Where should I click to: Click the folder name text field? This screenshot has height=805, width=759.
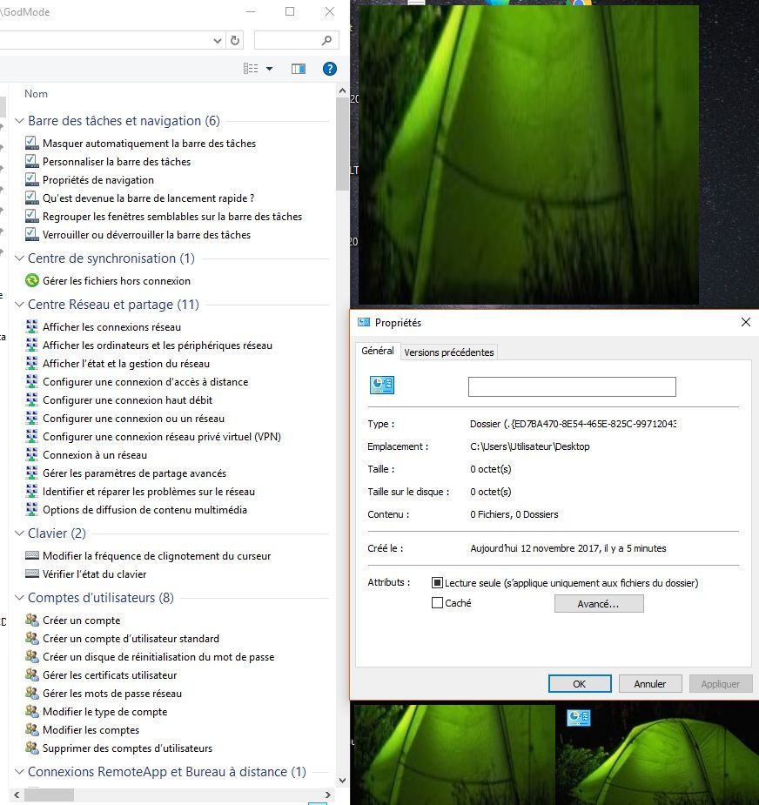[572, 386]
